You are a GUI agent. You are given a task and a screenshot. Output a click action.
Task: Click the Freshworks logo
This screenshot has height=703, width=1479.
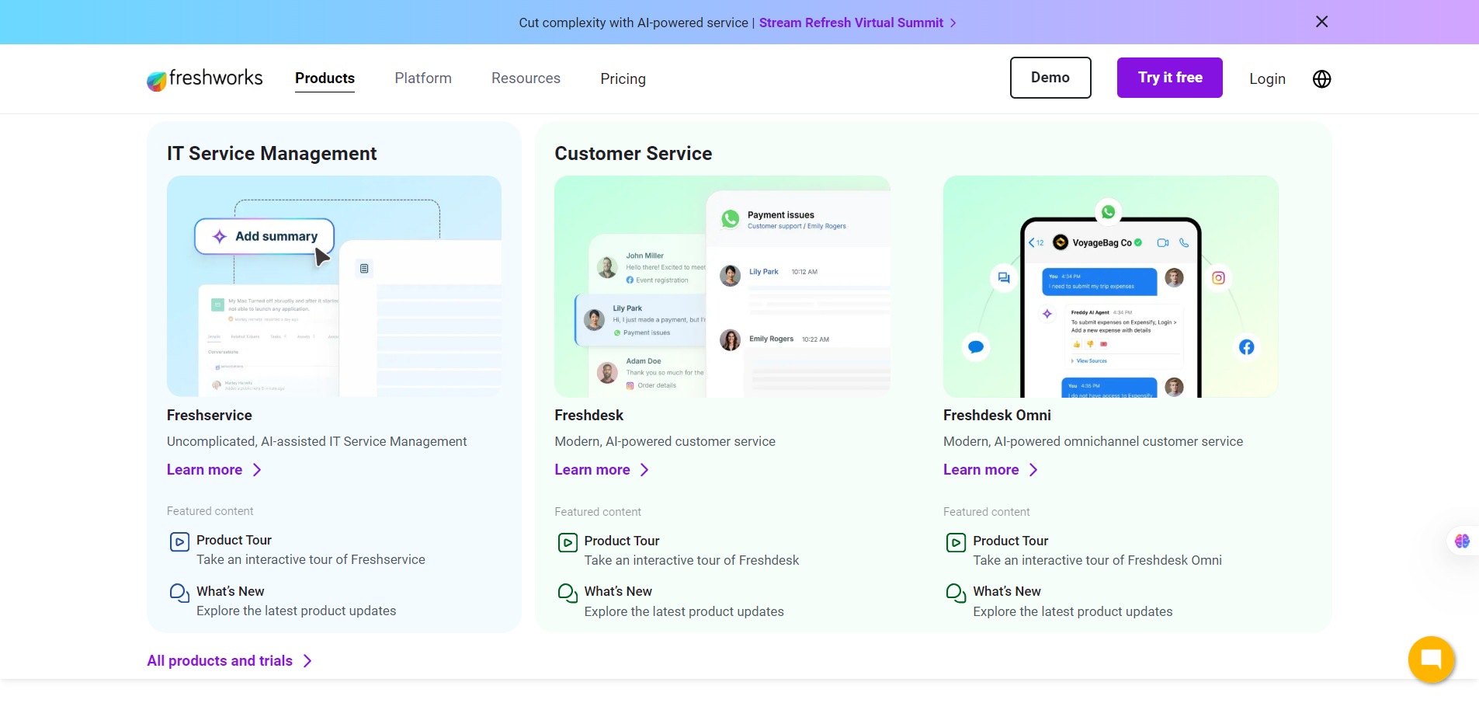point(205,78)
